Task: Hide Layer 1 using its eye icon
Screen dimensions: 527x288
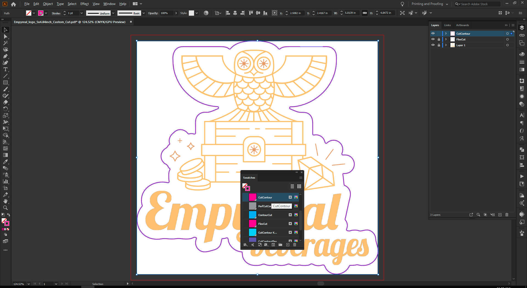Action: click(x=433, y=45)
